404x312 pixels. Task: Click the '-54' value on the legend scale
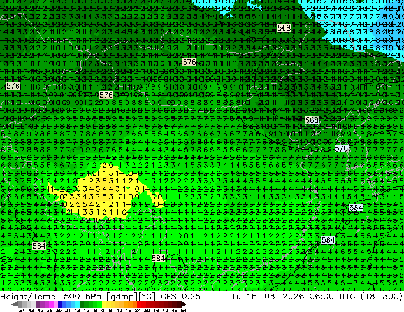pyautogui.click(x=20, y=310)
